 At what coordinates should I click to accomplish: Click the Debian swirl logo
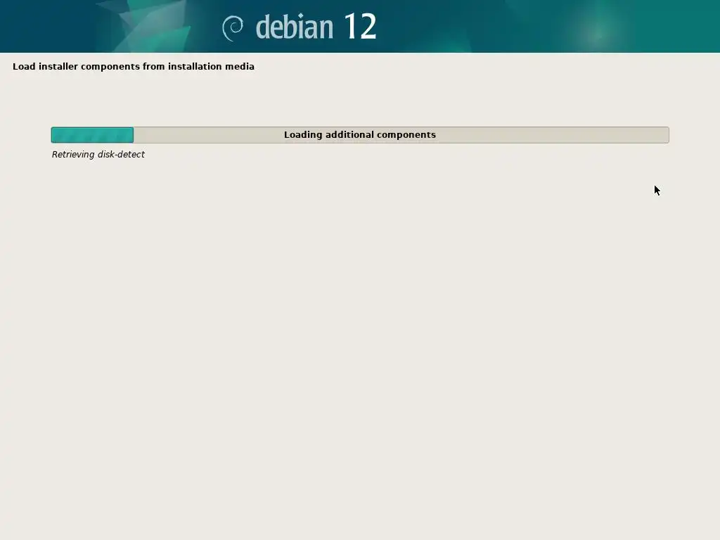pyautogui.click(x=233, y=28)
